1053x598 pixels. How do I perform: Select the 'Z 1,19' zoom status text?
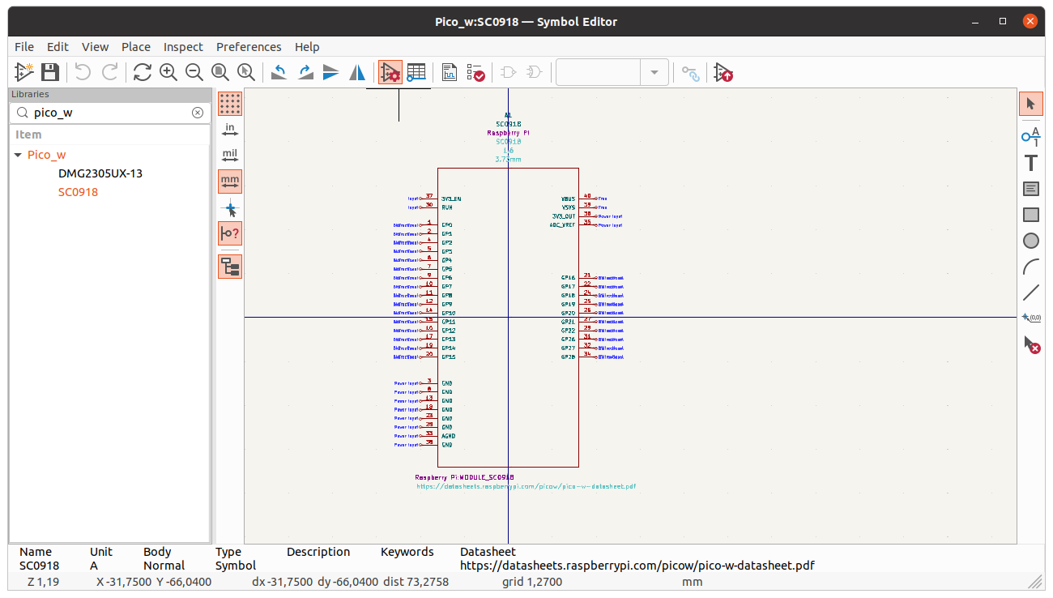[x=43, y=582]
